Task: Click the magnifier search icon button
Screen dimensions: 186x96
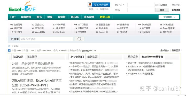Action: tap(80, 39)
